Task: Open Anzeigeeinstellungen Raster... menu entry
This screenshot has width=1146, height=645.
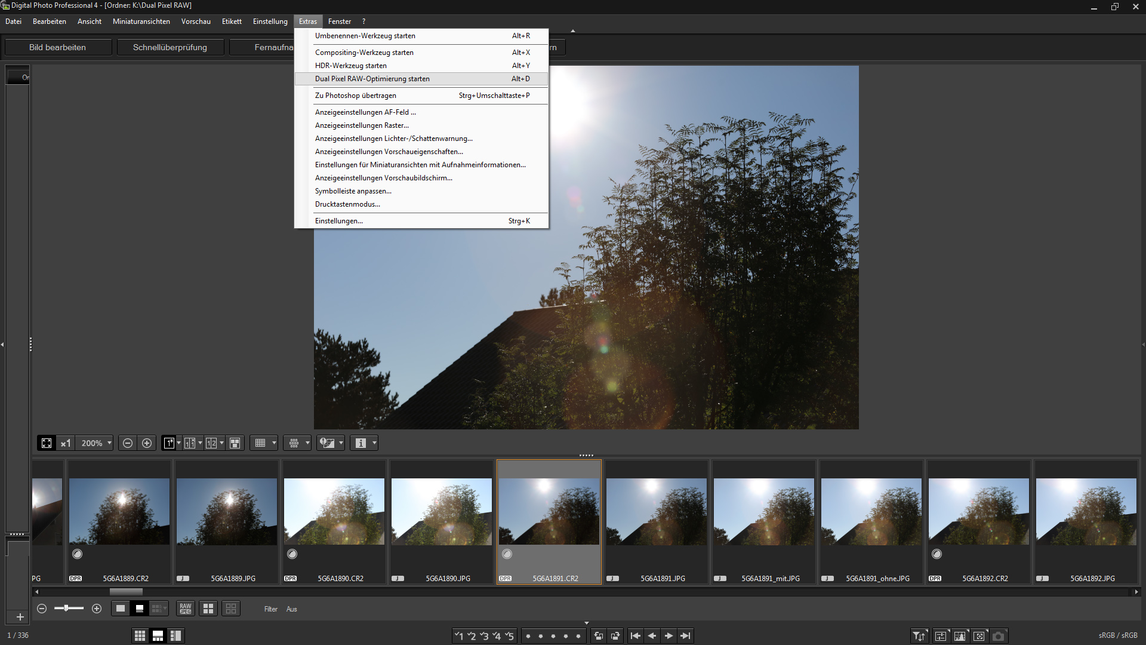Action: click(x=421, y=125)
